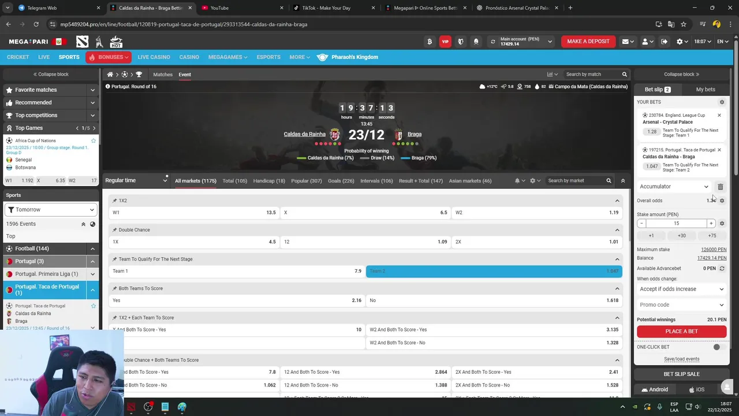Click the home breadcrumb icon
This screenshot has height=416, width=739.
coord(110,75)
